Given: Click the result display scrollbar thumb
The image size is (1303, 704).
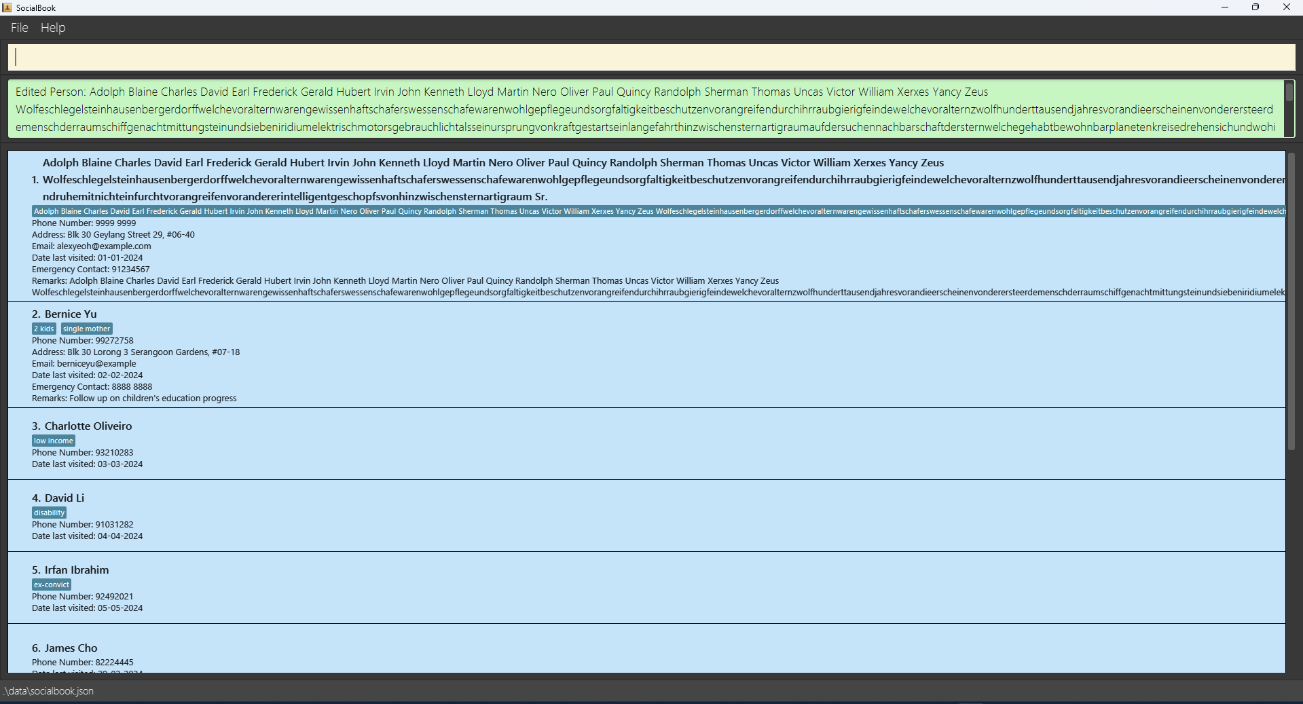Looking at the screenshot, I should pos(1289,92).
